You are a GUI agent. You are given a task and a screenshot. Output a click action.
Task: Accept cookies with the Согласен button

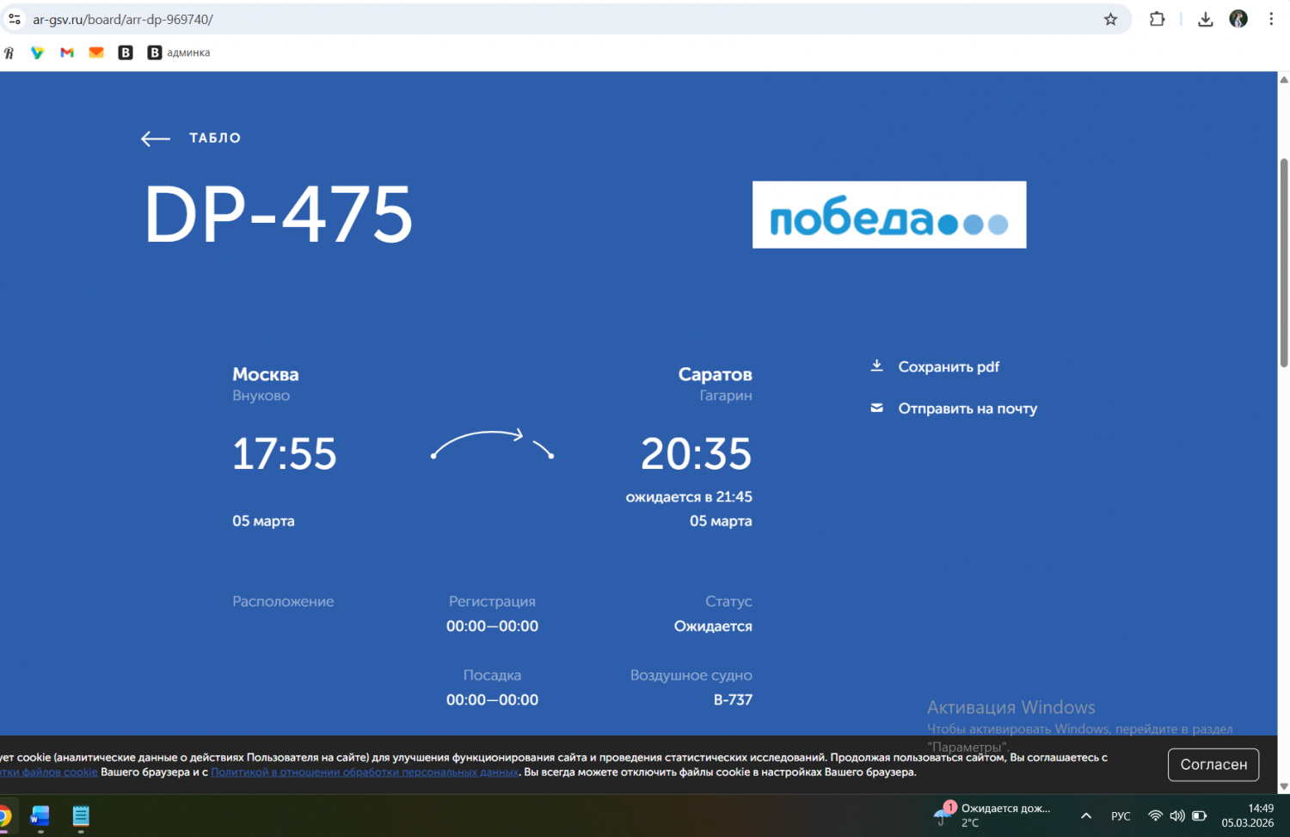[1213, 764]
